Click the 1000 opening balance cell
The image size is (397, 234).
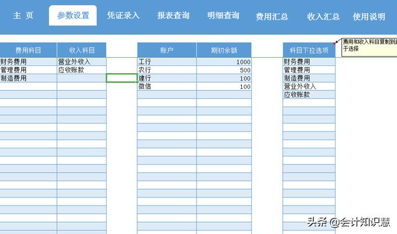point(224,61)
